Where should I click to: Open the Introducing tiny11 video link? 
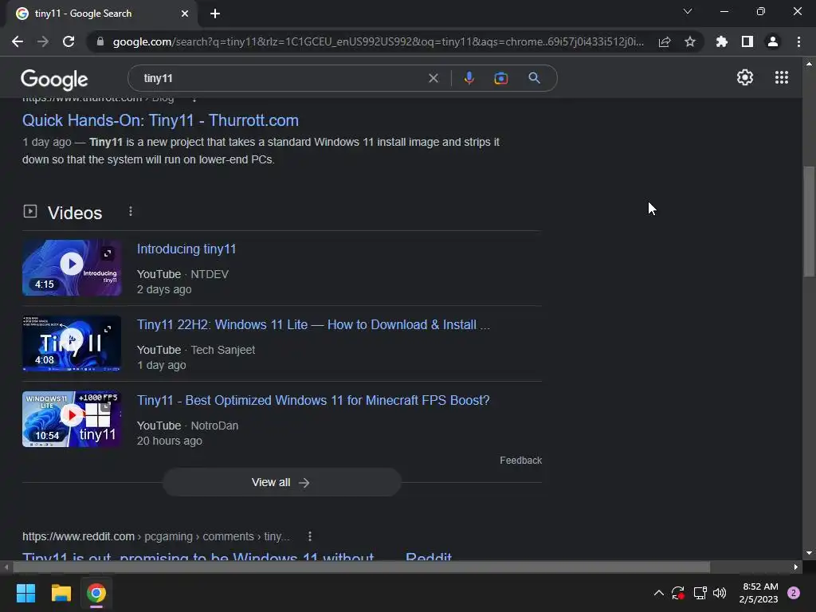coord(186,249)
